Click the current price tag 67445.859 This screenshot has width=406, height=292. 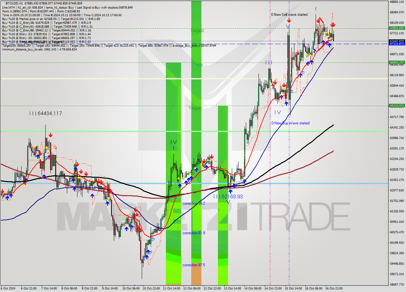point(397,41)
